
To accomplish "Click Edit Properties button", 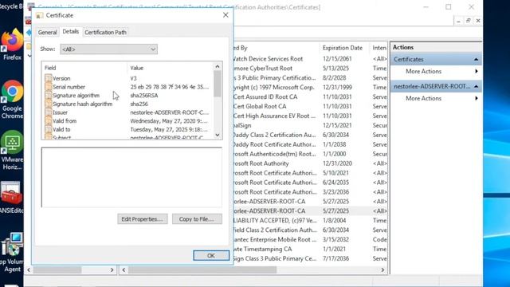I will coord(142,219).
